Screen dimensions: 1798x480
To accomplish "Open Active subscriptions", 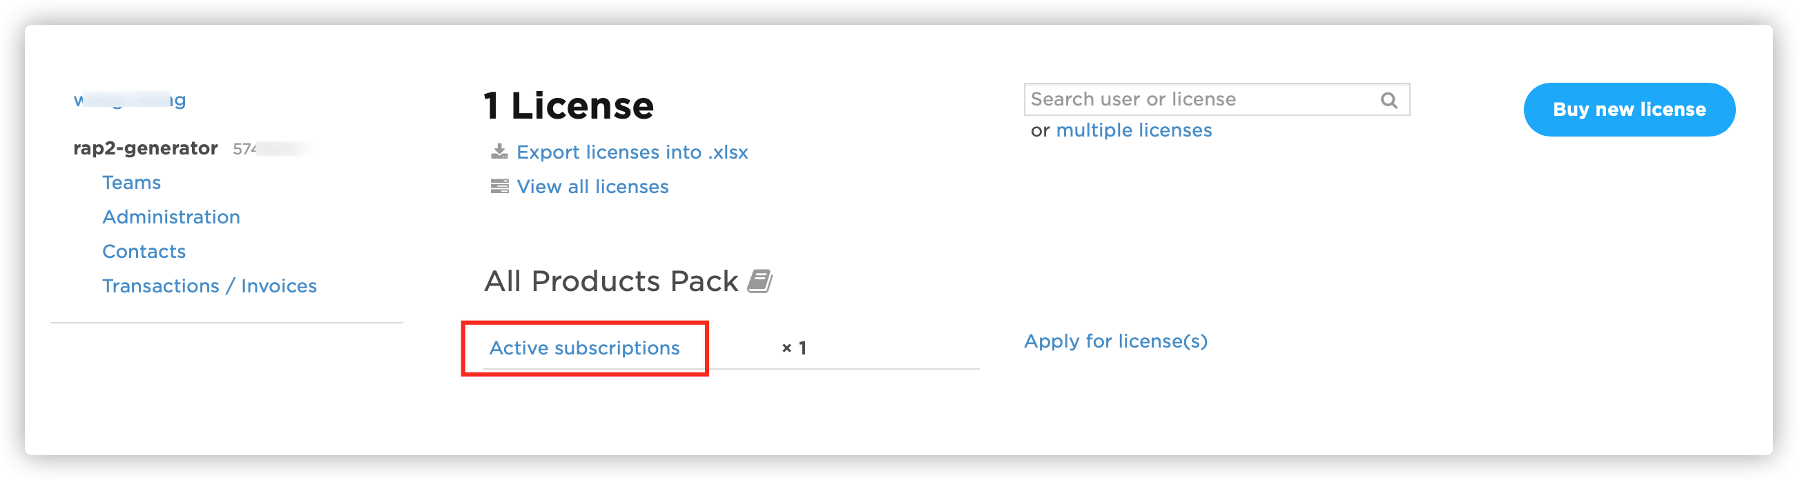I will pos(584,348).
